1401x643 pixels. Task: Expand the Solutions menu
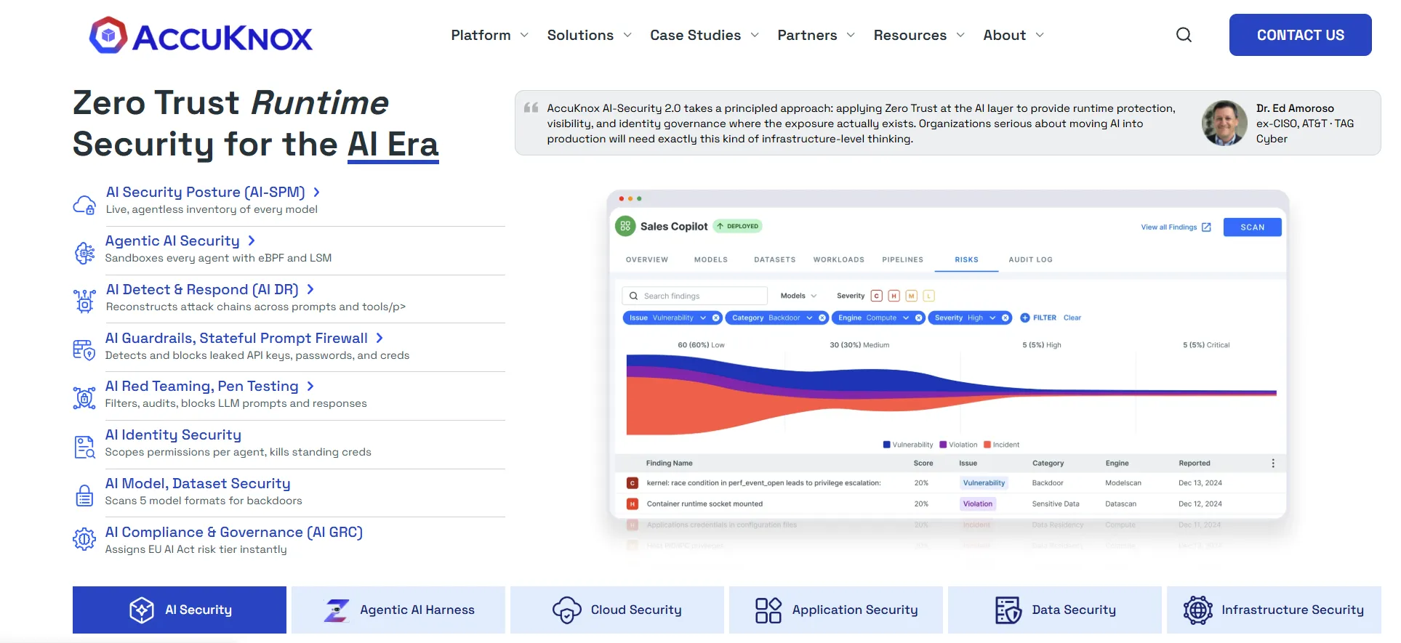pyautogui.click(x=589, y=35)
